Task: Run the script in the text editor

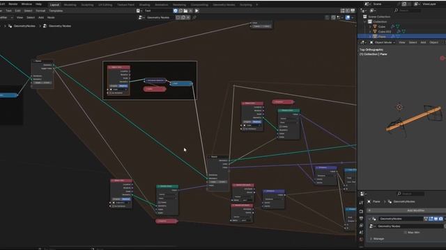Action: tap(197, 11)
